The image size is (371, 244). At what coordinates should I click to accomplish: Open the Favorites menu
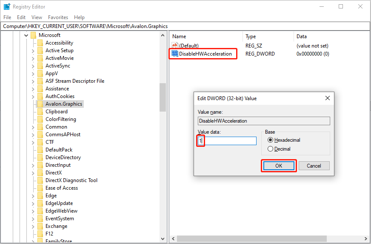pos(58,17)
